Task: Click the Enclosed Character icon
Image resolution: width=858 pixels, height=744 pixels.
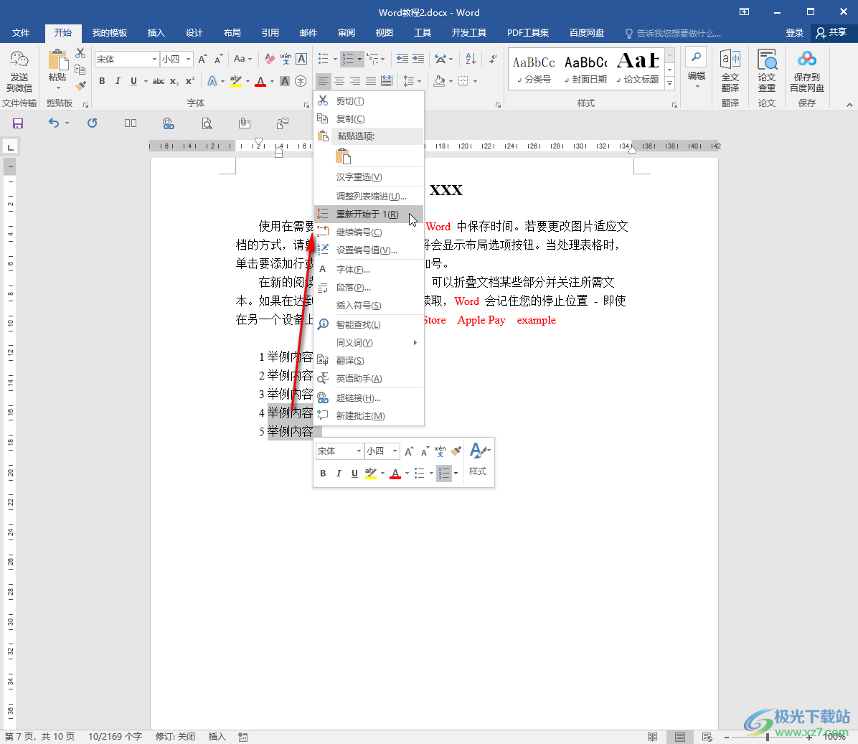Action: [x=301, y=81]
